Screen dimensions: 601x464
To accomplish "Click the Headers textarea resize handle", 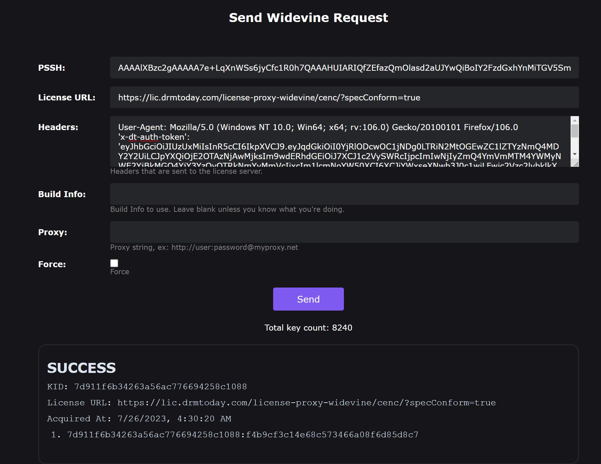I will (x=576, y=164).
